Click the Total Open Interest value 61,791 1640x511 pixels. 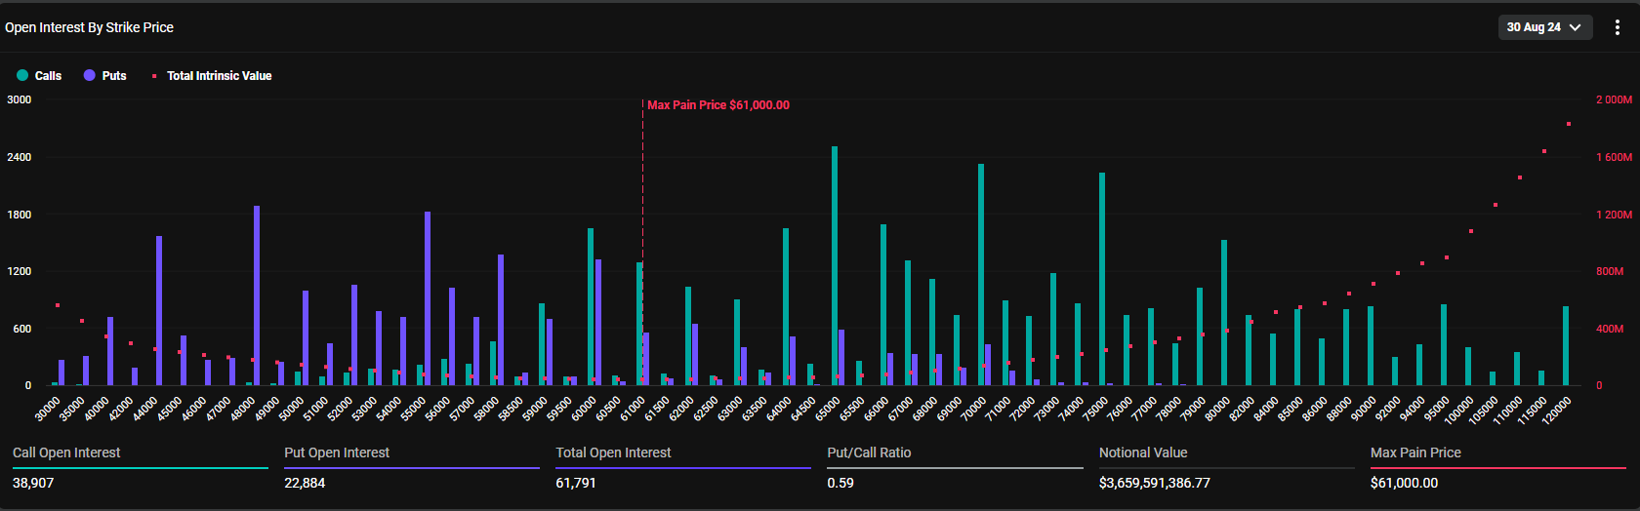click(x=576, y=483)
